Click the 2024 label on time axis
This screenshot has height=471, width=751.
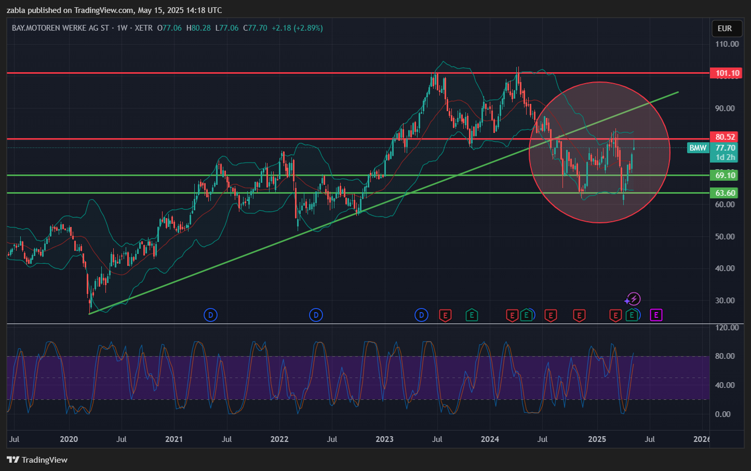pos(490,439)
